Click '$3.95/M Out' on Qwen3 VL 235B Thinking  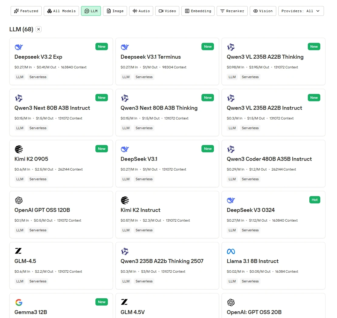tap(259, 67)
